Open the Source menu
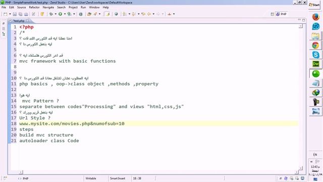 pos(21,7)
